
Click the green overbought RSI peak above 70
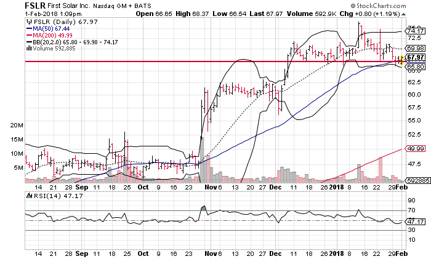(203, 209)
